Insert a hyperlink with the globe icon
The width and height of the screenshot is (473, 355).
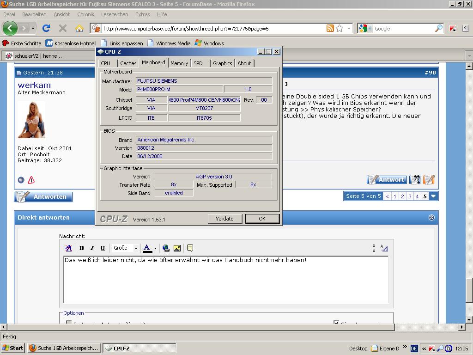[x=166, y=248]
